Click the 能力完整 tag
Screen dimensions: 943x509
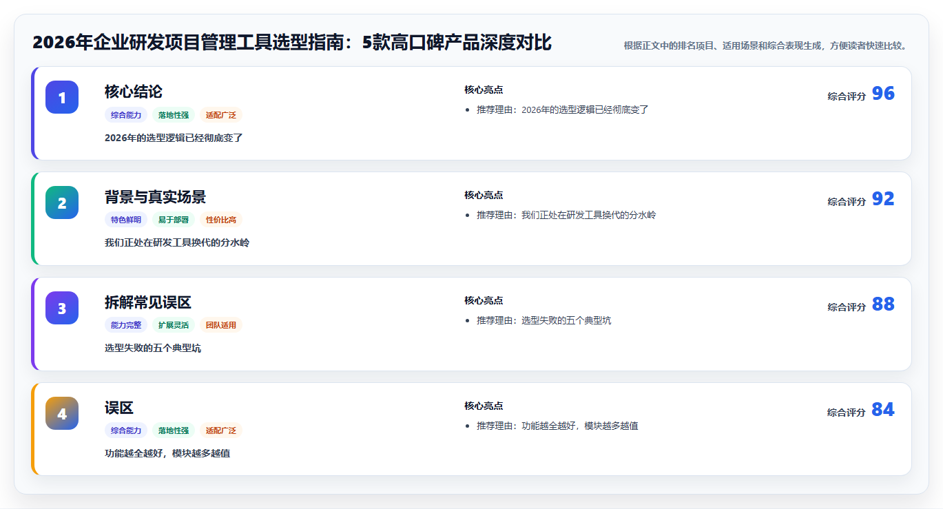[x=126, y=325]
